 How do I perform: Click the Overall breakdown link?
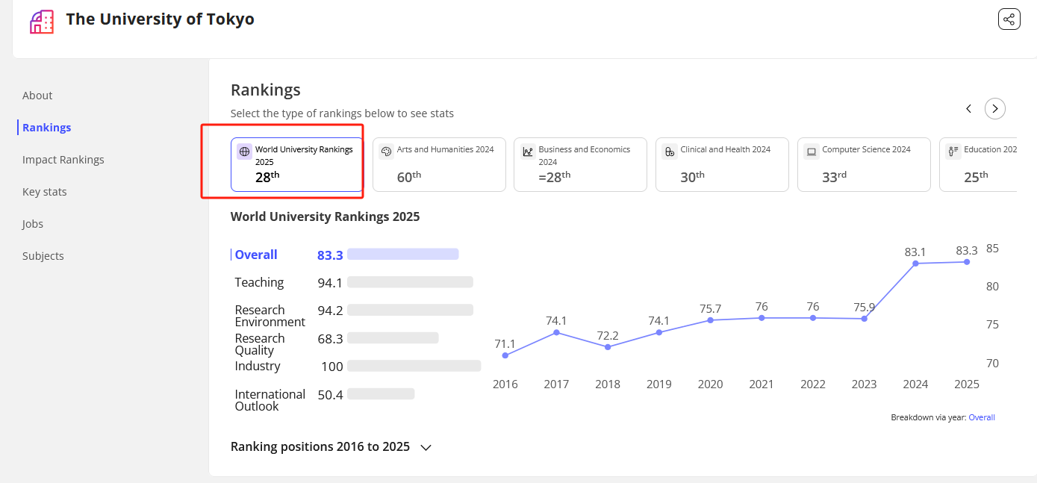point(981,417)
